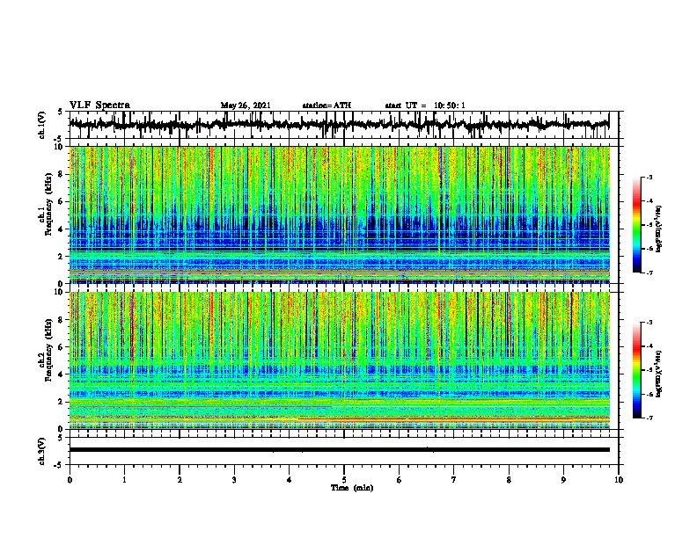Click the "-5" volt tick on ch.3(V) axis
Viewport: 697px width, 538px height.
click(59, 465)
